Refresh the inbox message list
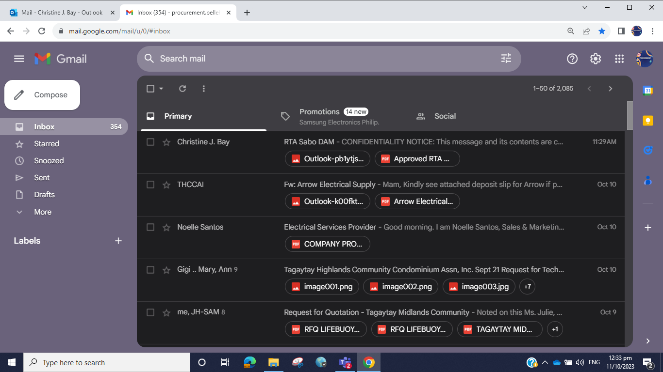The height and width of the screenshot is (372, 663). pos(182,89)
